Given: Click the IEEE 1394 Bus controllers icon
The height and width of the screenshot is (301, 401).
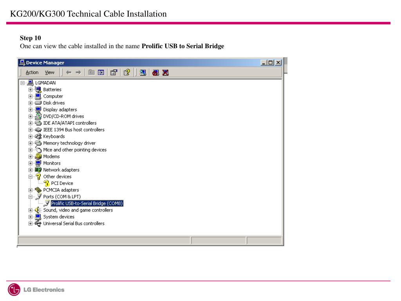Looking at the screenshot, I should click(38, 130).
